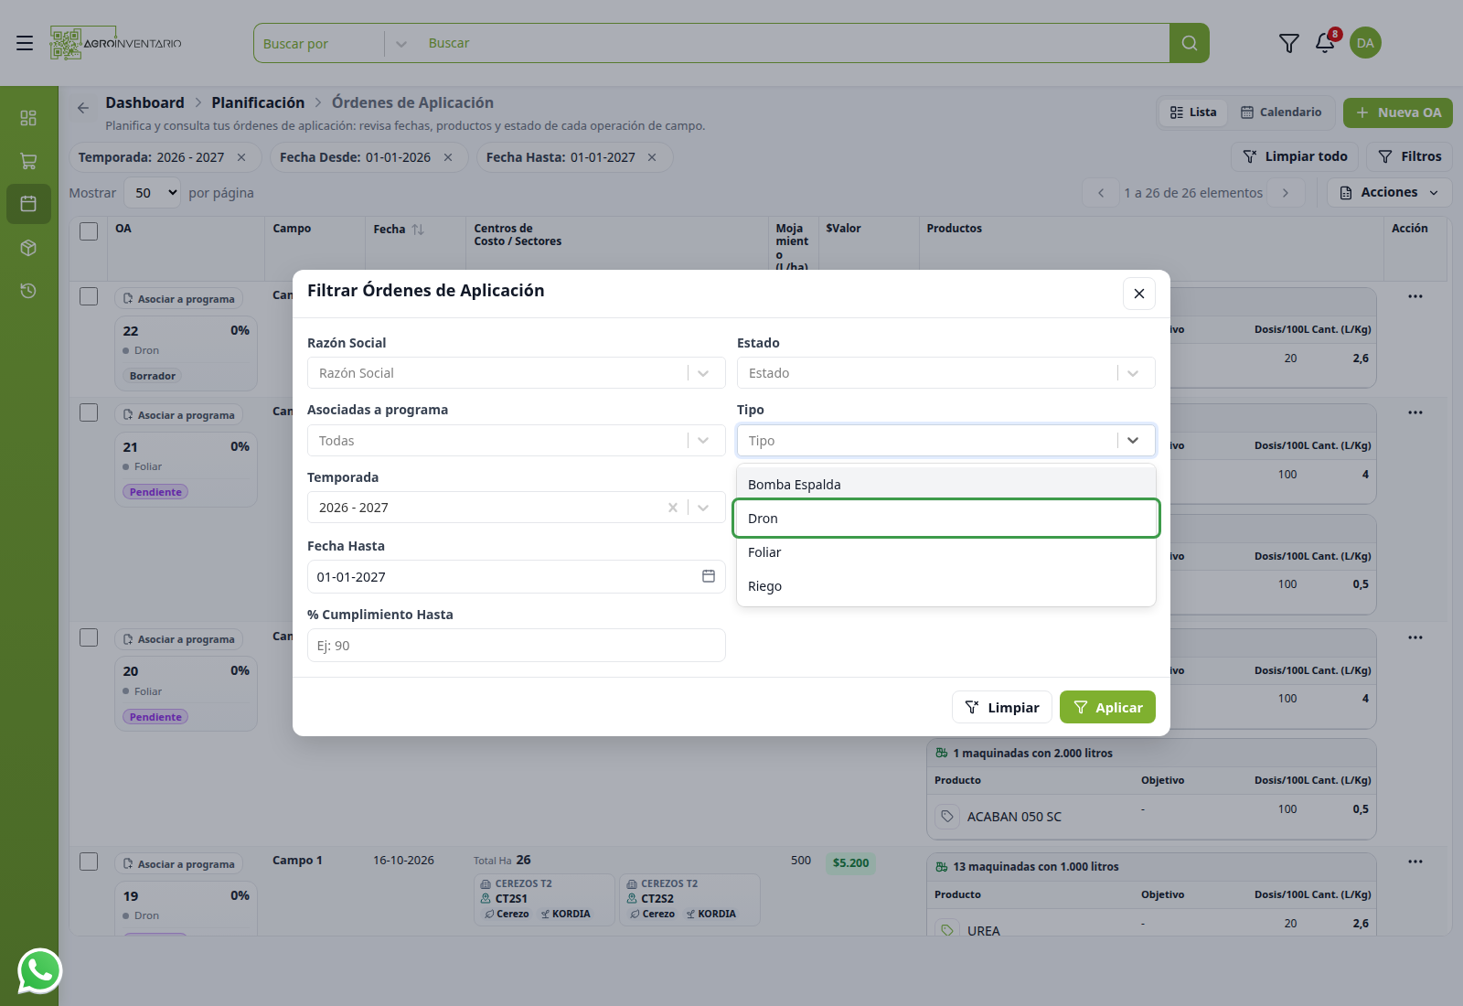Open the shopping cart sidebar icon
Viewport: 1463px width, 1006px height.
(28, 161)
